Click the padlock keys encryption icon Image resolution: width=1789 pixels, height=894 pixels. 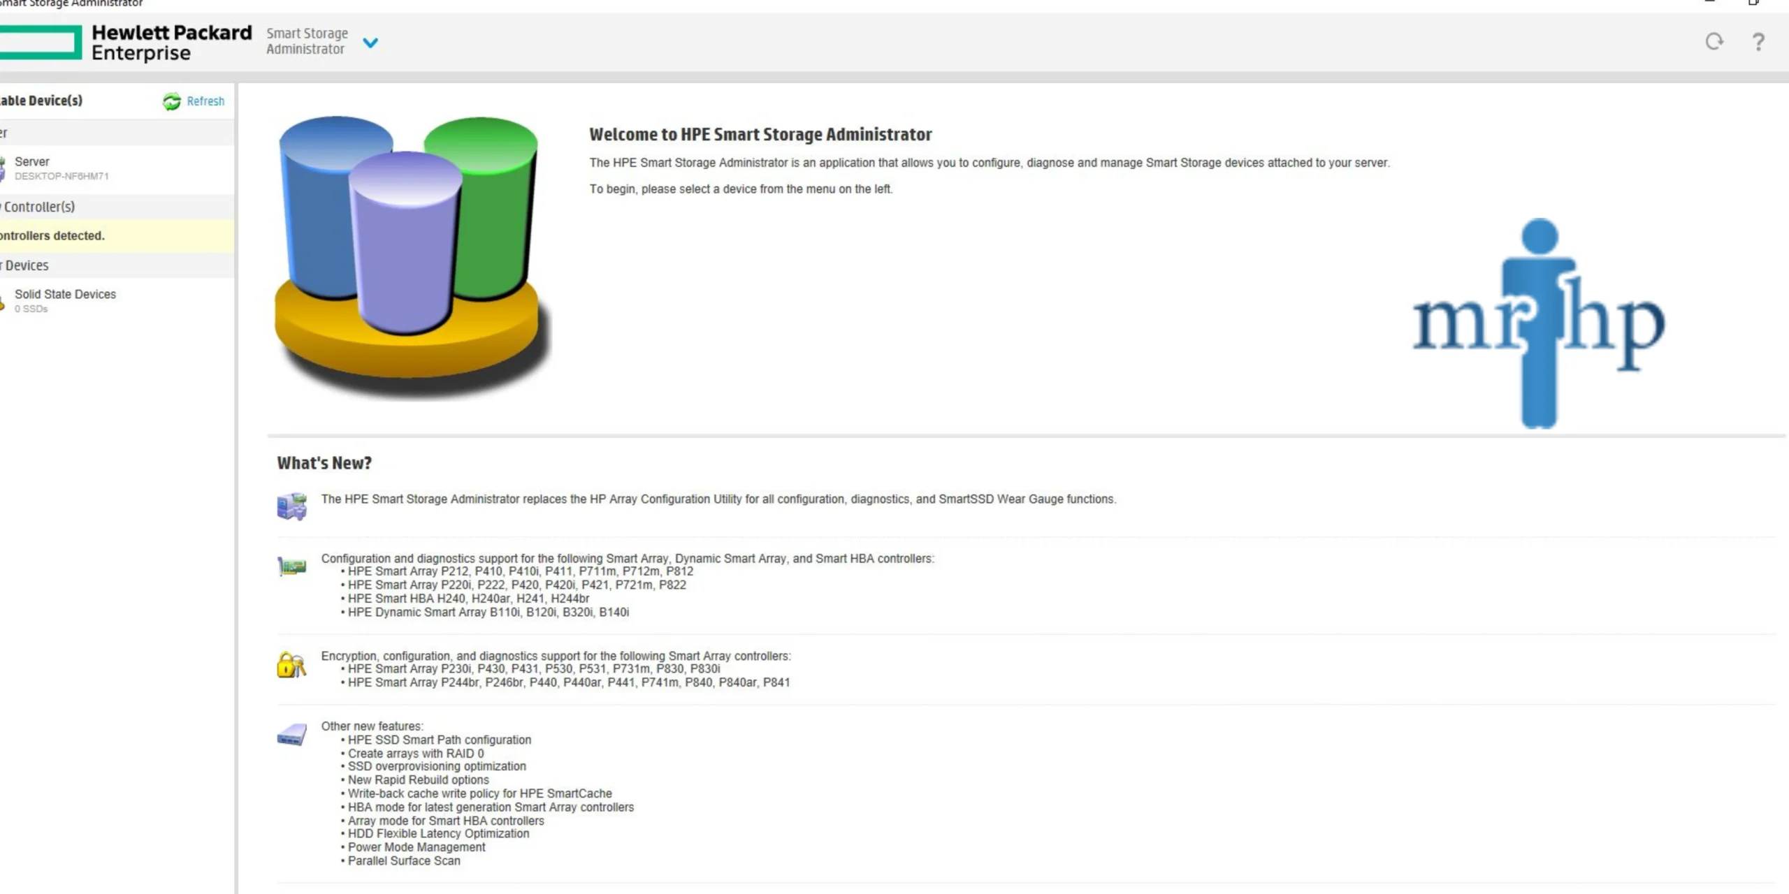coord(291,664)
